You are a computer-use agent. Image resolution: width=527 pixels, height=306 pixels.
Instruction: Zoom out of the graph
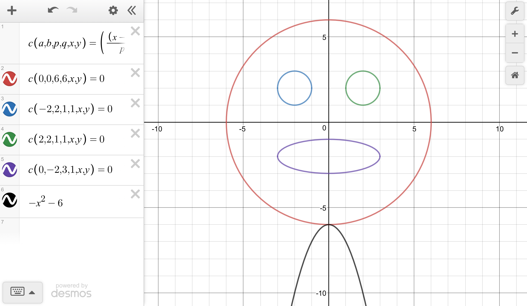pyautogui.click(x=515, y=53)
